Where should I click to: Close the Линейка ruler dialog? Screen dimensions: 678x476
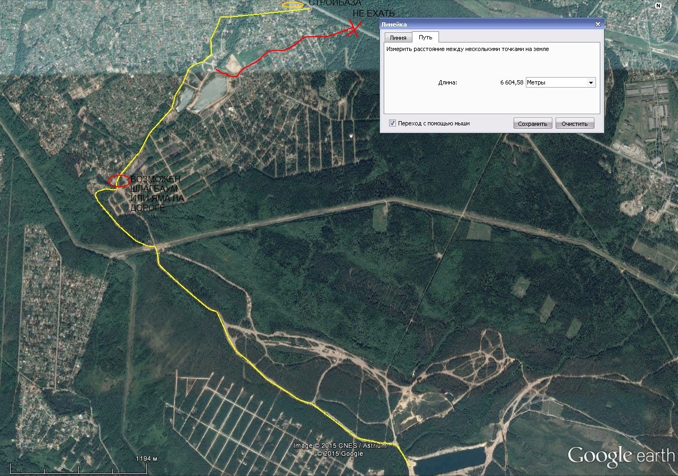598,24
